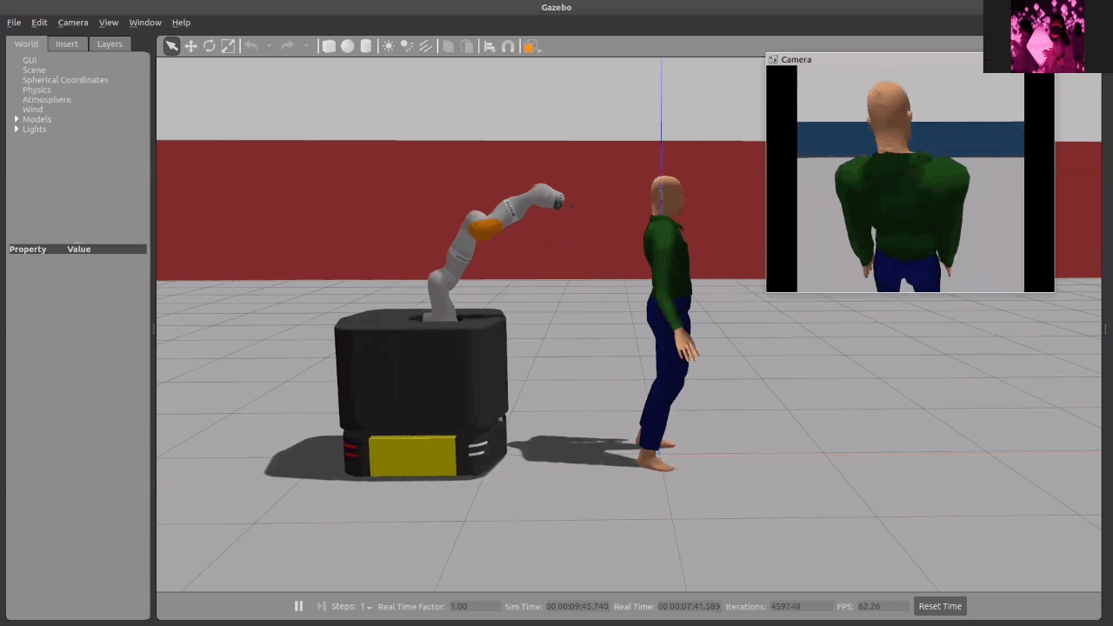1113x626 pixels.
Task: Open the orange view angle cube
Action: pyautogui.click(x=530, y=46)
